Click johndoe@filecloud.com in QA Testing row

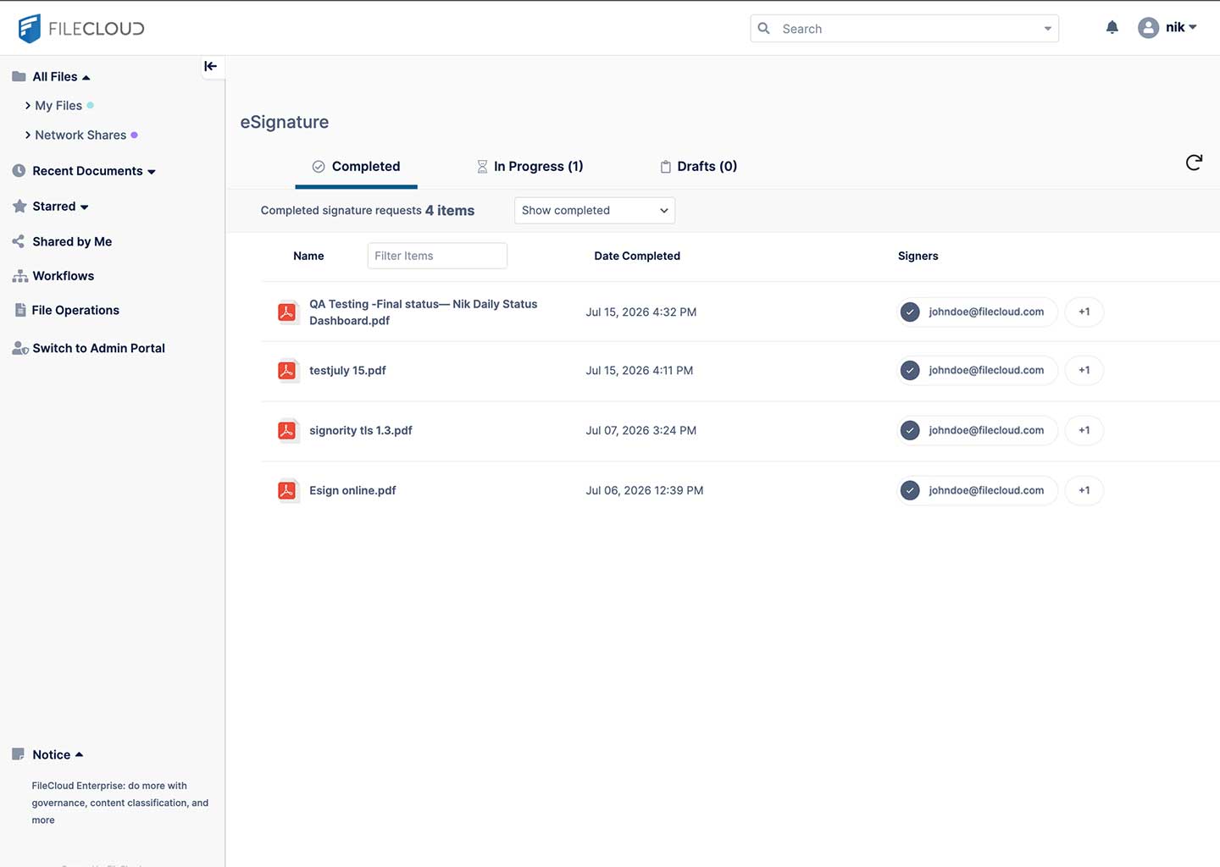coord(986,312)
